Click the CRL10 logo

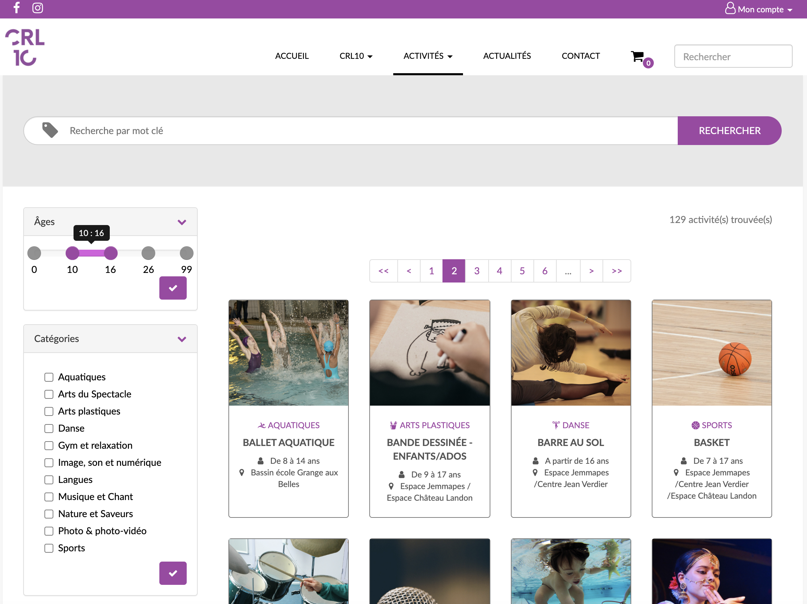(25, 48)
